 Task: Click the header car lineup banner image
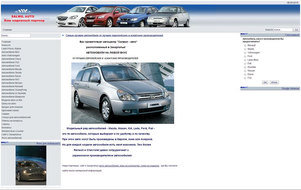[123, 17]
